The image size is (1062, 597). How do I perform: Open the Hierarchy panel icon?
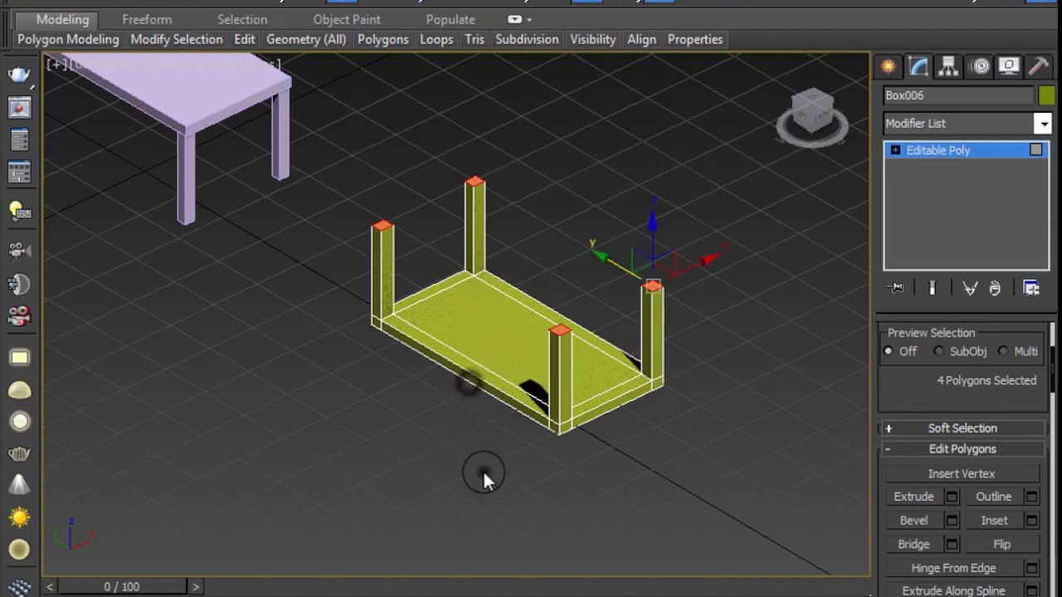point(948,66)
